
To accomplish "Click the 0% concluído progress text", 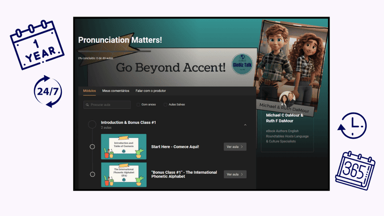I will (95, 58).
